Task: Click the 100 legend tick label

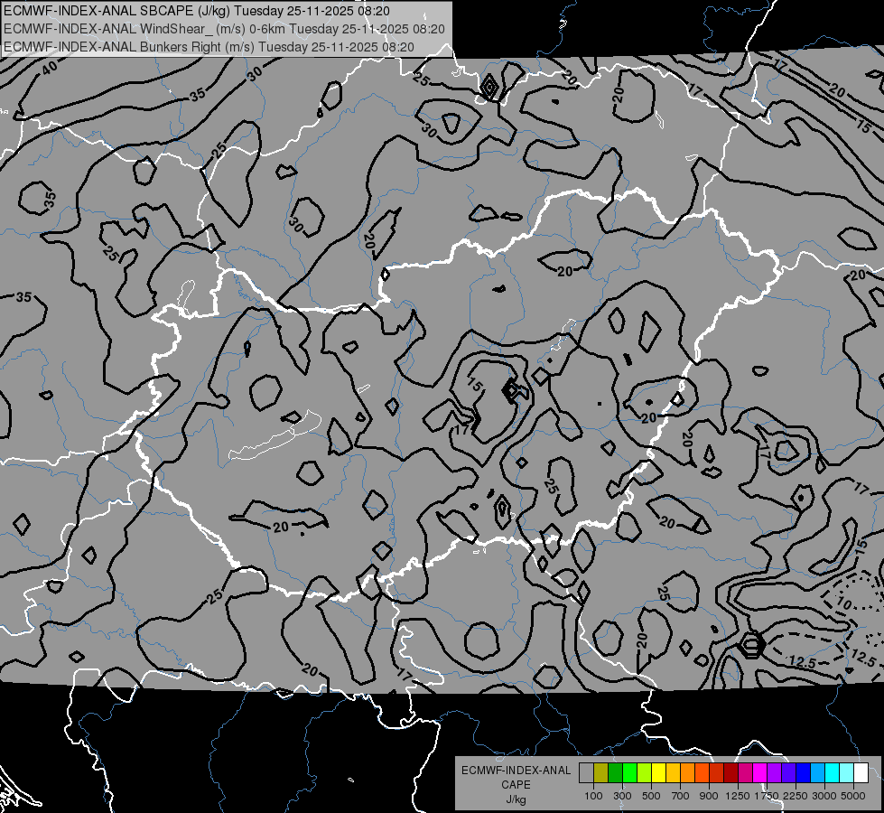Action: pyautogui.click(x=593, y=796)
